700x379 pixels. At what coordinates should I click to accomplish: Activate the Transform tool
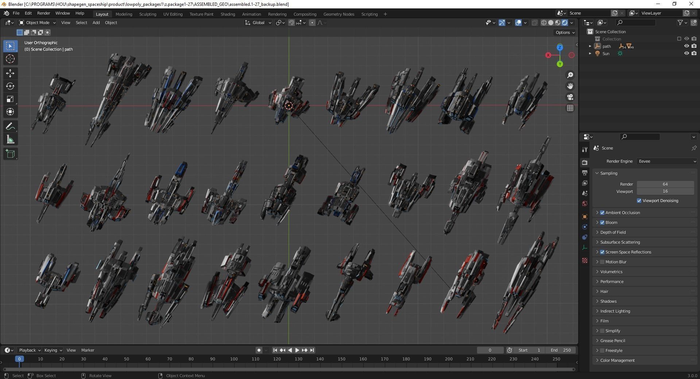coord(10,112)
